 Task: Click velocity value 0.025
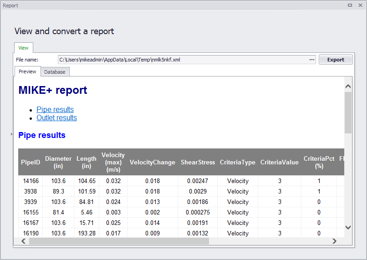pyautogui.click(x=113, y=223)
